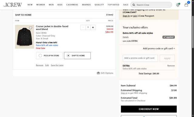Screen dimensions: 194x117
Task: Focus the Search J.Crew field
Action: tap(151, 5)
